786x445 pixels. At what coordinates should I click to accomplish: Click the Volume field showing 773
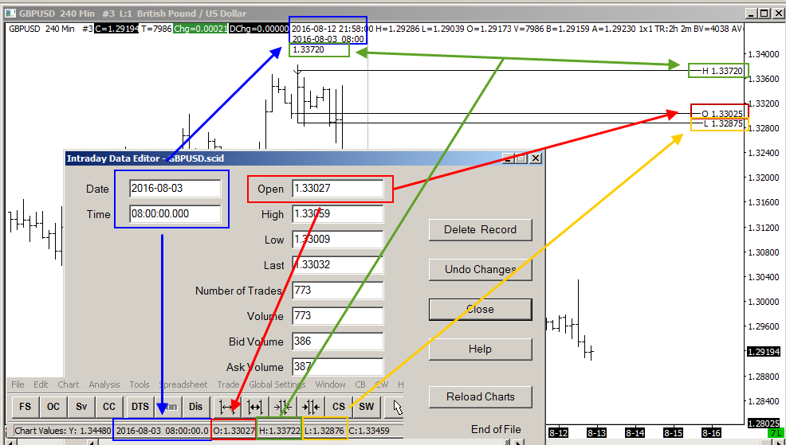click(x=338, y=316)
